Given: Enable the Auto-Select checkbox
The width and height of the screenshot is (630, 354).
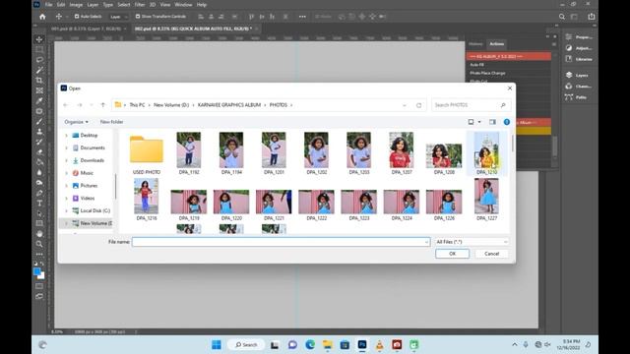Looking at the screenshot, I should [77, 17].
